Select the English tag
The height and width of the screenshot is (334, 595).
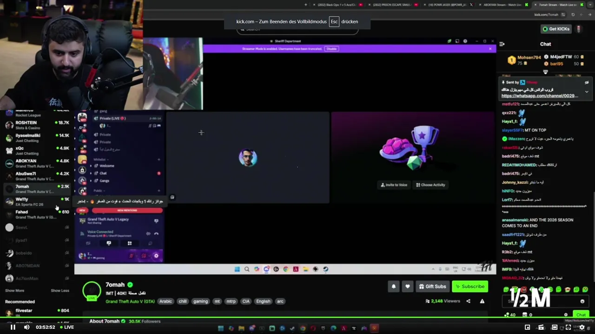tap(263, 301)
